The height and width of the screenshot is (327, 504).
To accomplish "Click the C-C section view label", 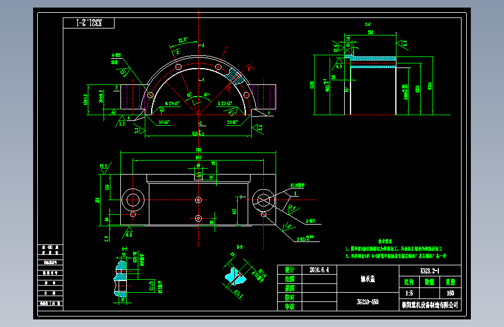I will 368,24.
